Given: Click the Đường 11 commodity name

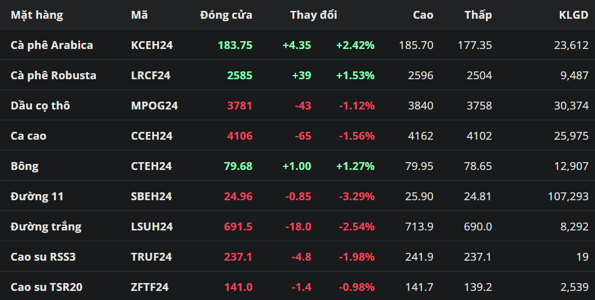Looking at the screenshot, I should 37,197.
